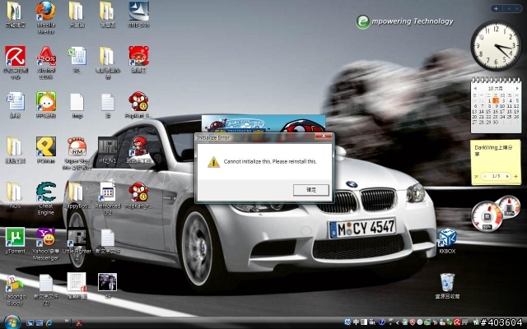Image resolution: width=527 pixels, height=329 pixels.
Task: Close the Initialize Error dialog
Action: coord(324,136)
